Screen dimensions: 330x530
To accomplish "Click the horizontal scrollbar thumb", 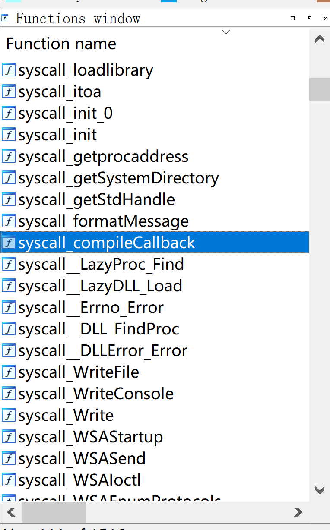I will 54,512.
